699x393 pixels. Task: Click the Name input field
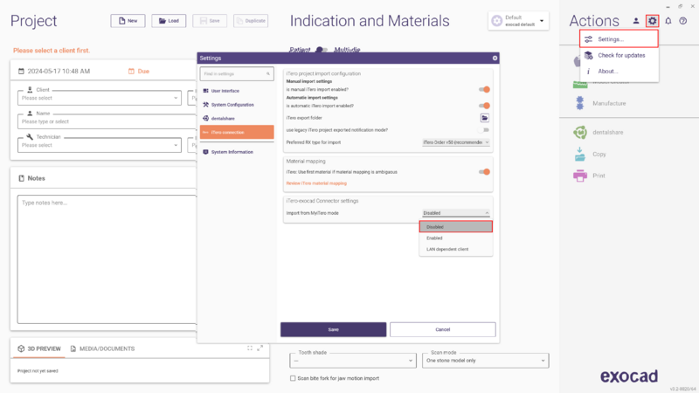(107, 121)
